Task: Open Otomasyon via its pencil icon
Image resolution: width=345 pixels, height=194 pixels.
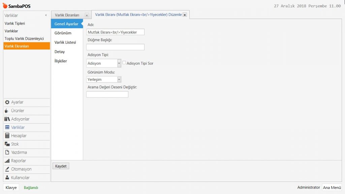Action: (x=7, y=169)
